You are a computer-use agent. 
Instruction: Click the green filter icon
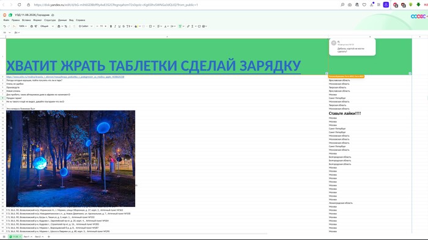[x=180, y=26]
